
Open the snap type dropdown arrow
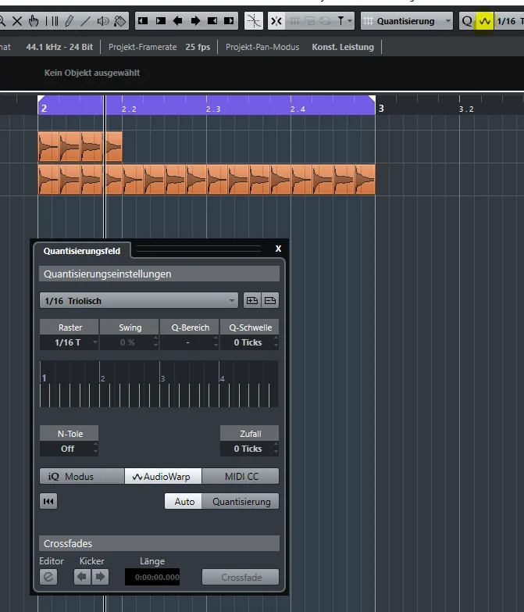point(349,20)
